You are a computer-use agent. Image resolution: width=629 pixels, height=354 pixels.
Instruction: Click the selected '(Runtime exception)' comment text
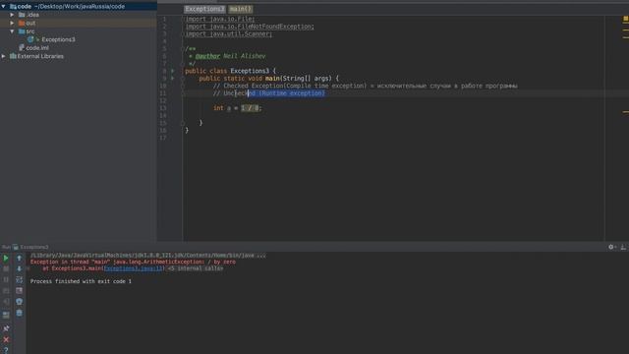tap(292, 93)
